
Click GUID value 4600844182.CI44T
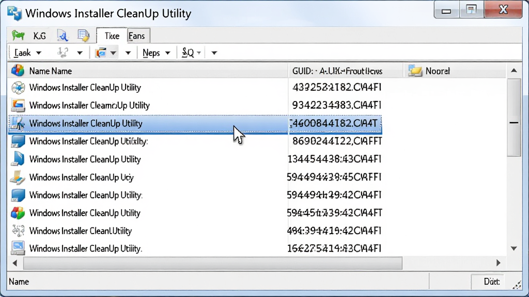tap(334, 124)
